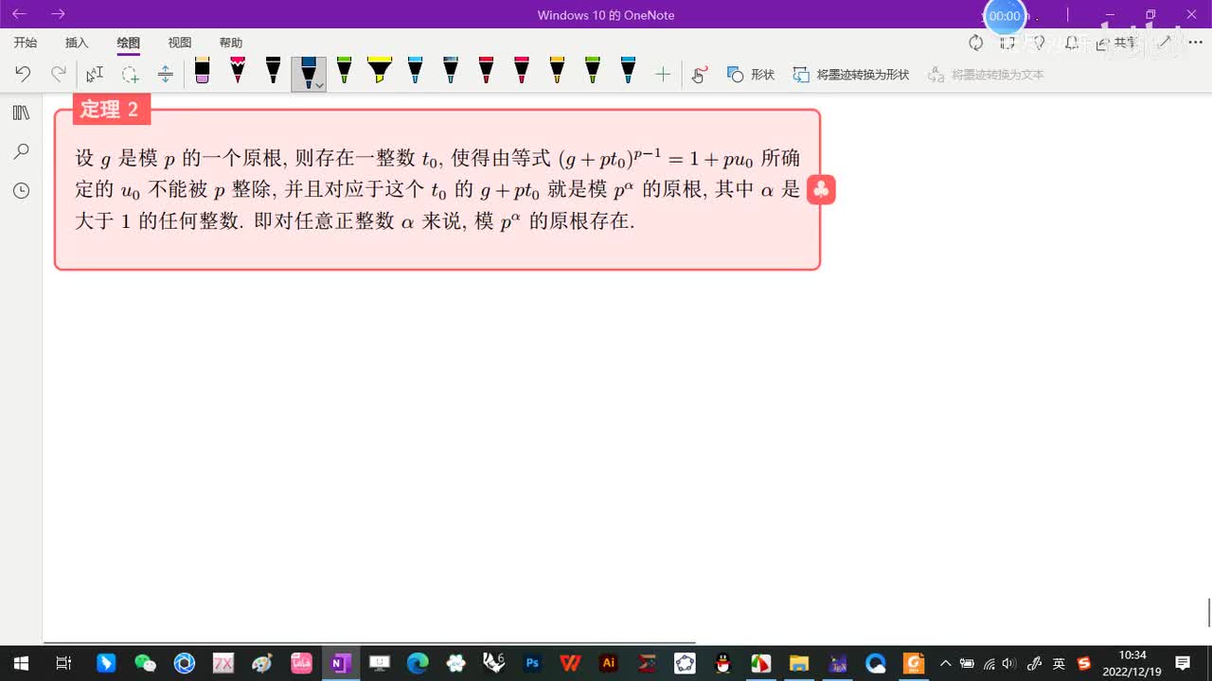Pick the first red pen

[486, 71]
